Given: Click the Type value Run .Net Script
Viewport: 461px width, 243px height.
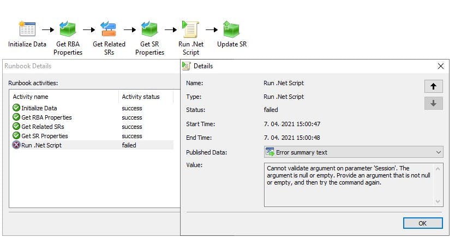Looking at the screenshot, I should click(x=284, y=97).
